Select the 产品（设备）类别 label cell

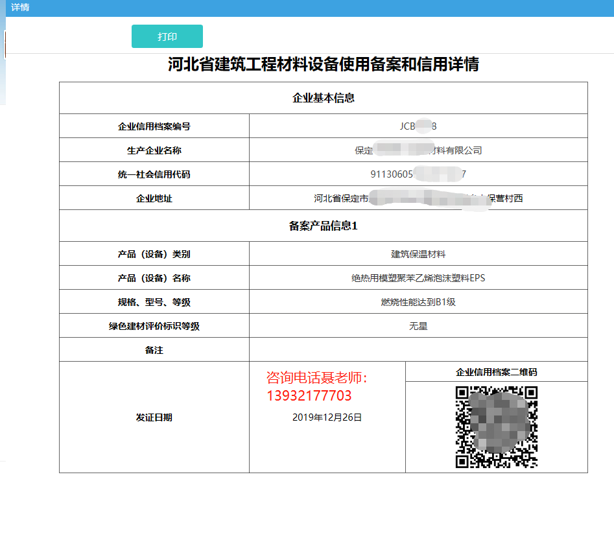[154, 253]
